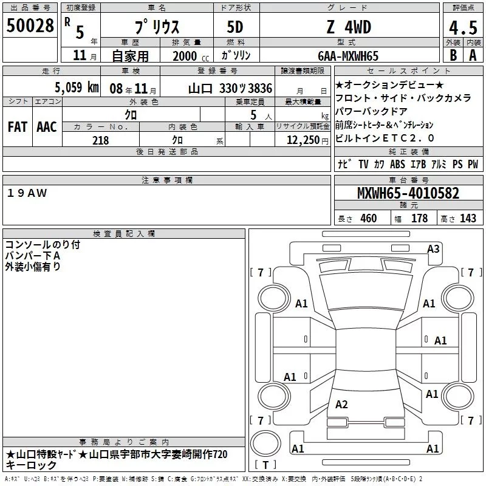Click the 注意事項欄 section header
This screenshot has width=486, height=486.
click(x=167, y=180)
